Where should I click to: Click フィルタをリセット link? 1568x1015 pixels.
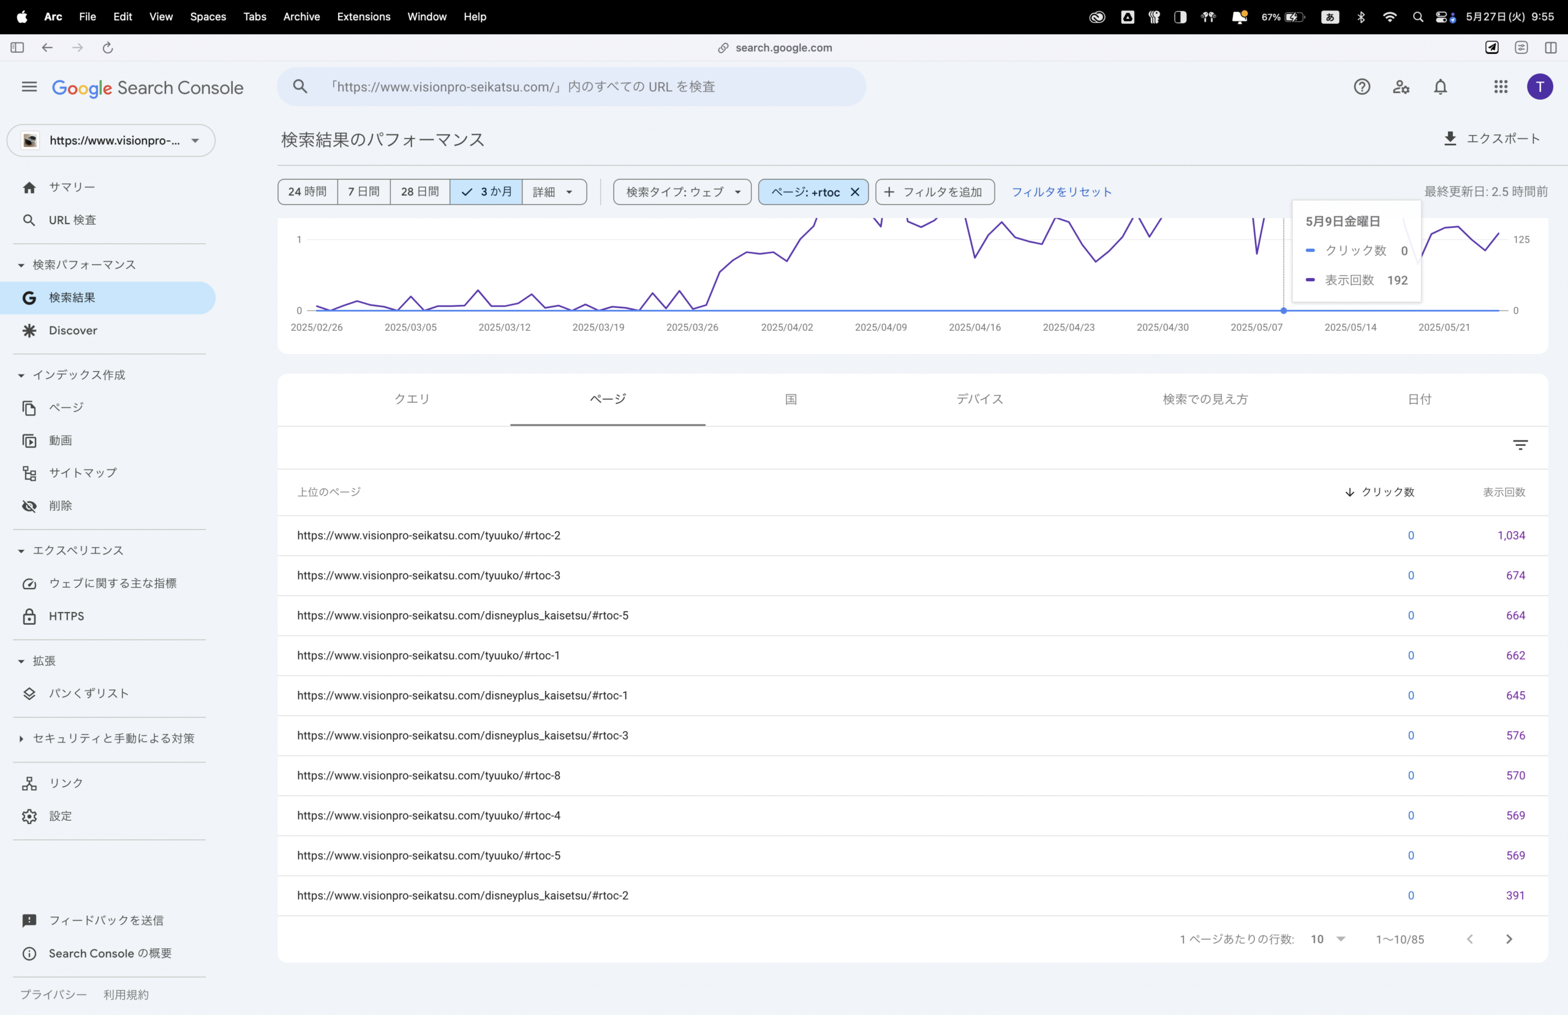click(1061, 192)
